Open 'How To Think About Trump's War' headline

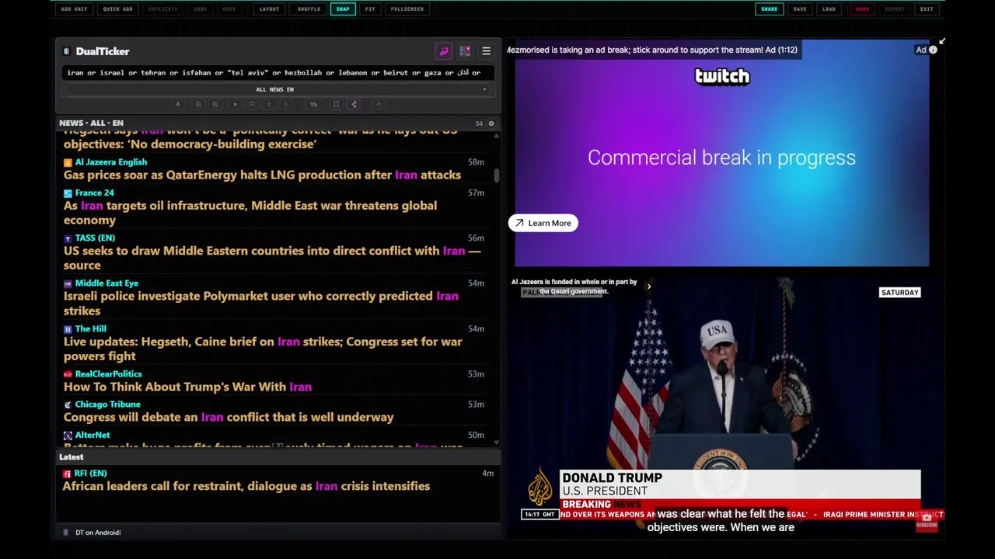click(x=187, y=387)
